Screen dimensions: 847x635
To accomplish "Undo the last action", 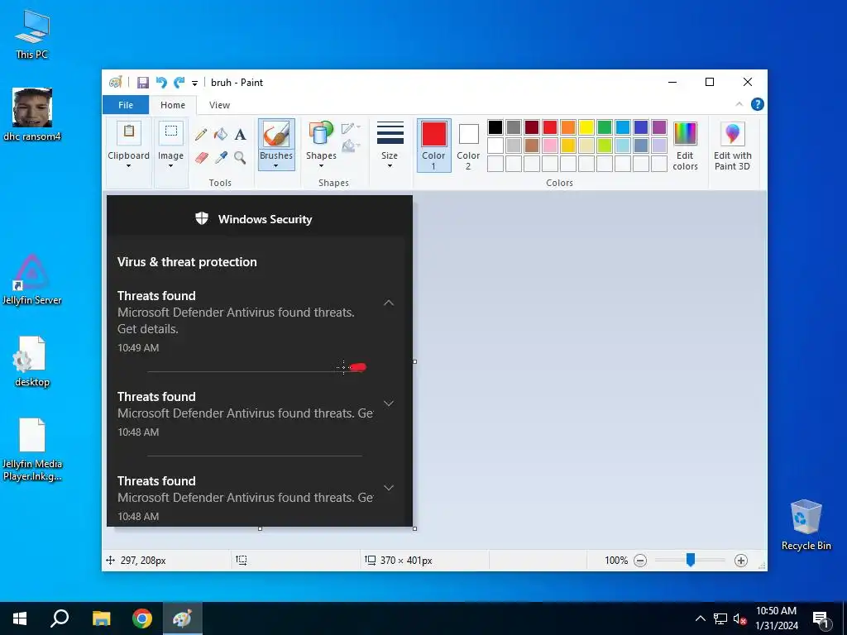I will pos(161,83).
